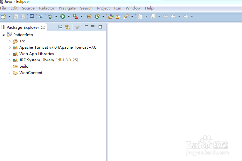Open the New Java Class dropdown arrow

coord(103,16)
